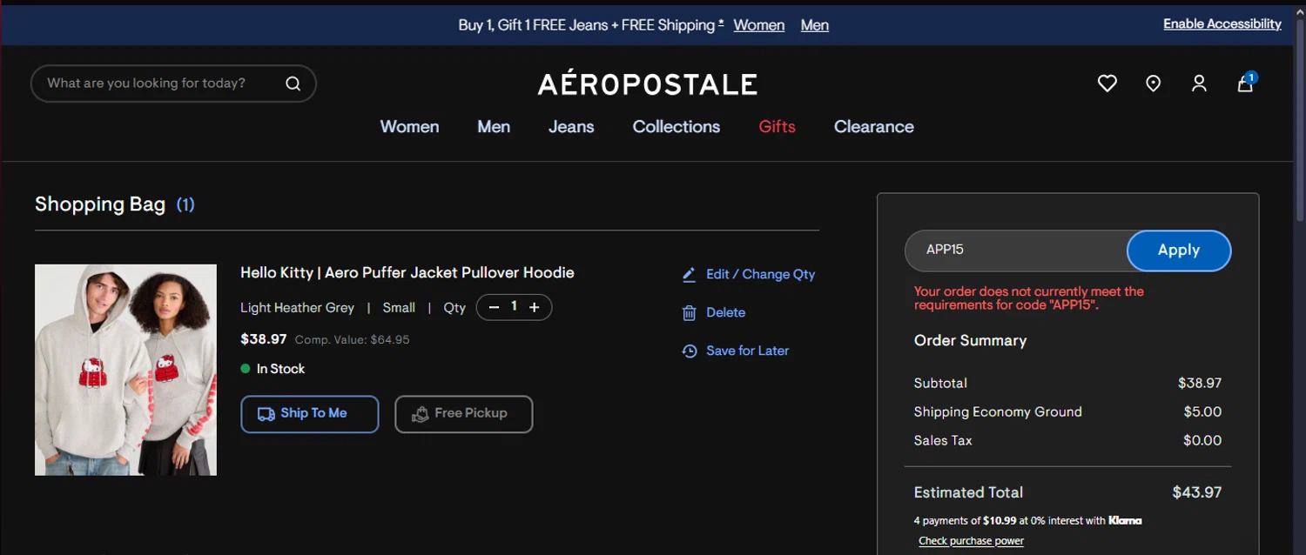
Task: Apply the promo code
Action: tap(1179, 251)
